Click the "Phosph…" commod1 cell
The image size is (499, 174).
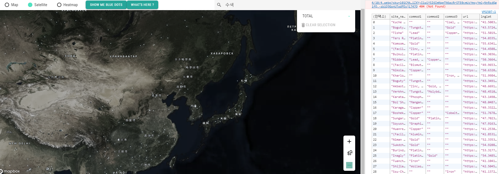417,97
